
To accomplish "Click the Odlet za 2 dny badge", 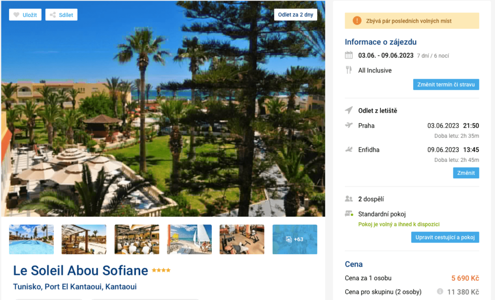I will point(295,15).
